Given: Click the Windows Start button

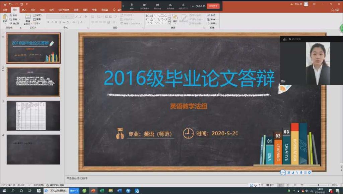Looking at the screenshot, I should [4, 191].
